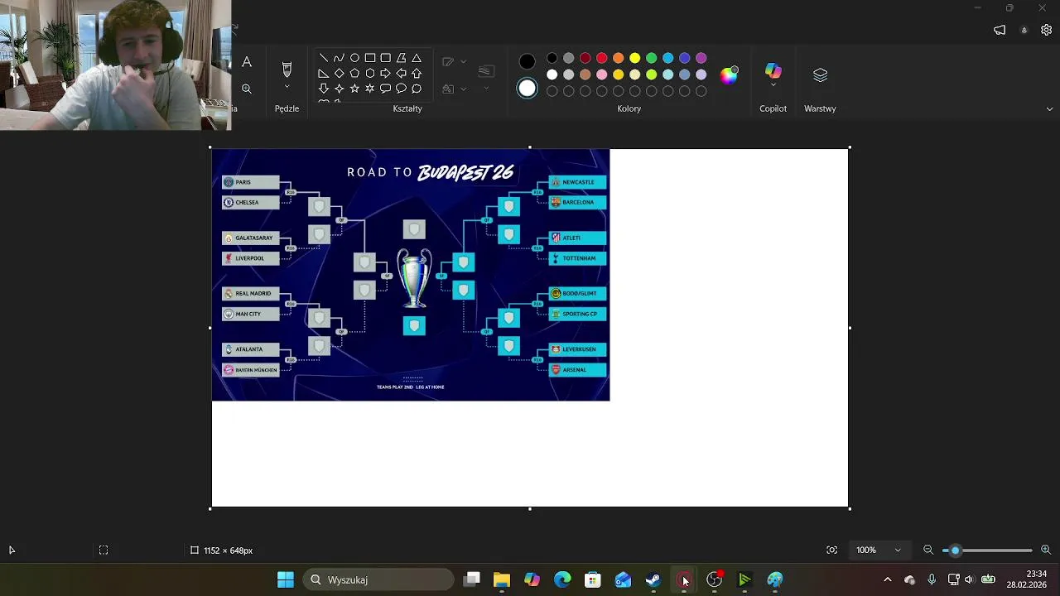This screenshot has width=1060, height=596.
Task: Click the zoom in plus button
Action: tap(1046, 550)
